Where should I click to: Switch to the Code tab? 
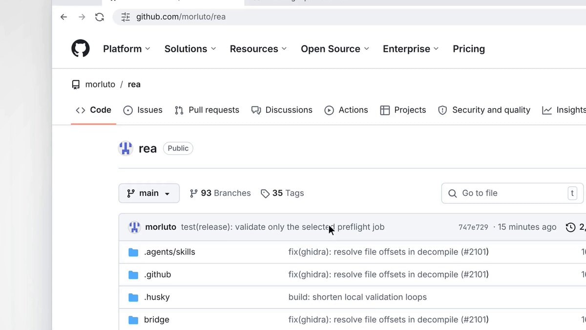[94, 110]
